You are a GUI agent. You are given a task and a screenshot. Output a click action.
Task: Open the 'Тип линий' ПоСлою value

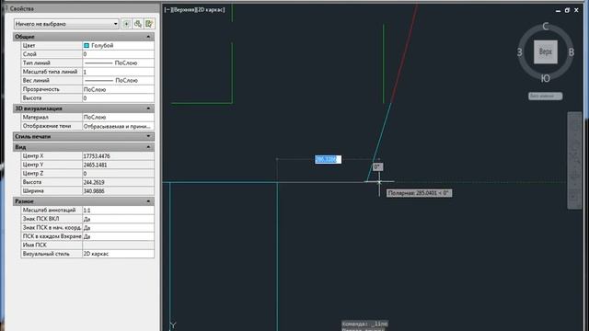(x=118, y=63)
